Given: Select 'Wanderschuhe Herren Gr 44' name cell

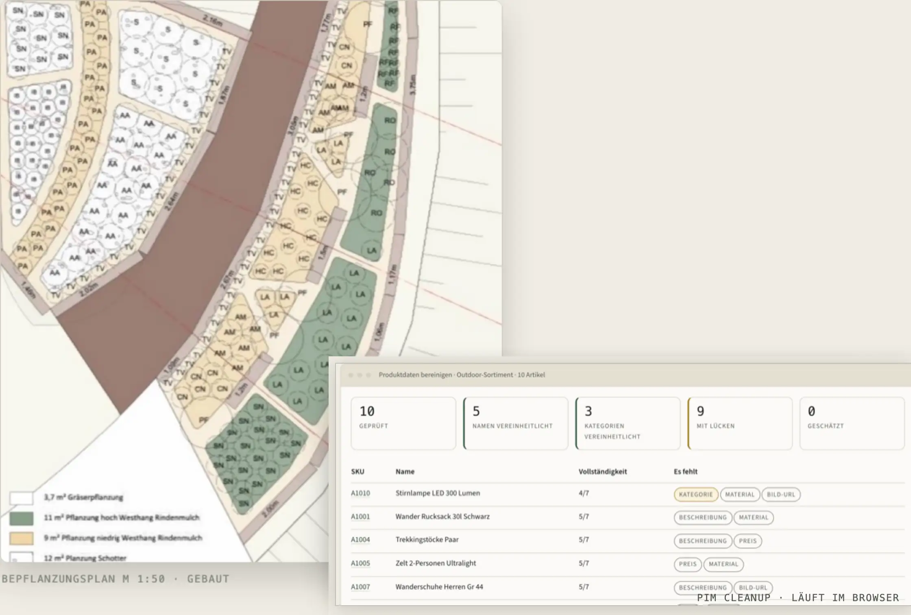Looking at the screenshot, I should coord(439,587).
